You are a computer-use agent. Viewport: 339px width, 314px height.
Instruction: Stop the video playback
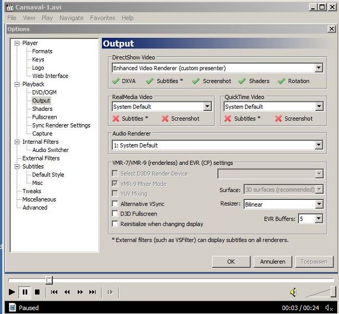click(37, 292)
